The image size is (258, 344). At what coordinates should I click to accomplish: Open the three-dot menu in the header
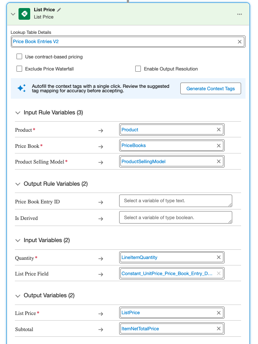point(239,14)
